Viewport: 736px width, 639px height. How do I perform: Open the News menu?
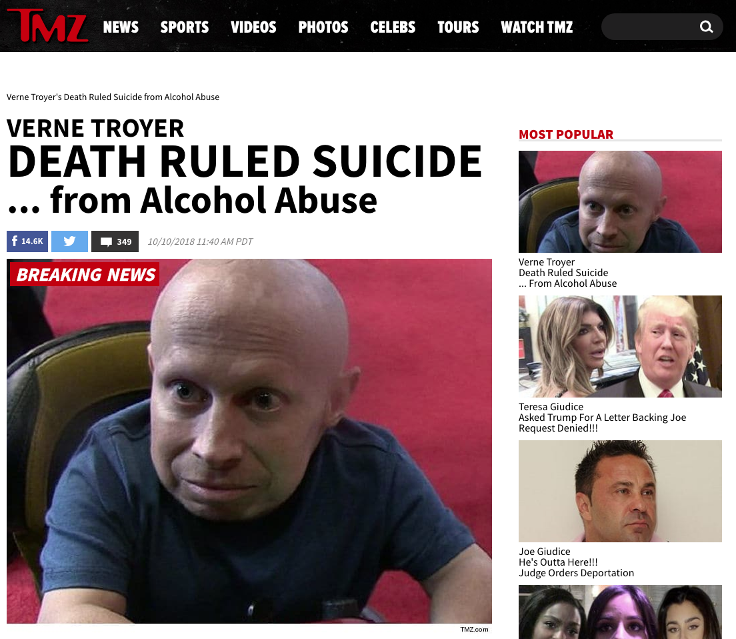[x=121, y=27]
